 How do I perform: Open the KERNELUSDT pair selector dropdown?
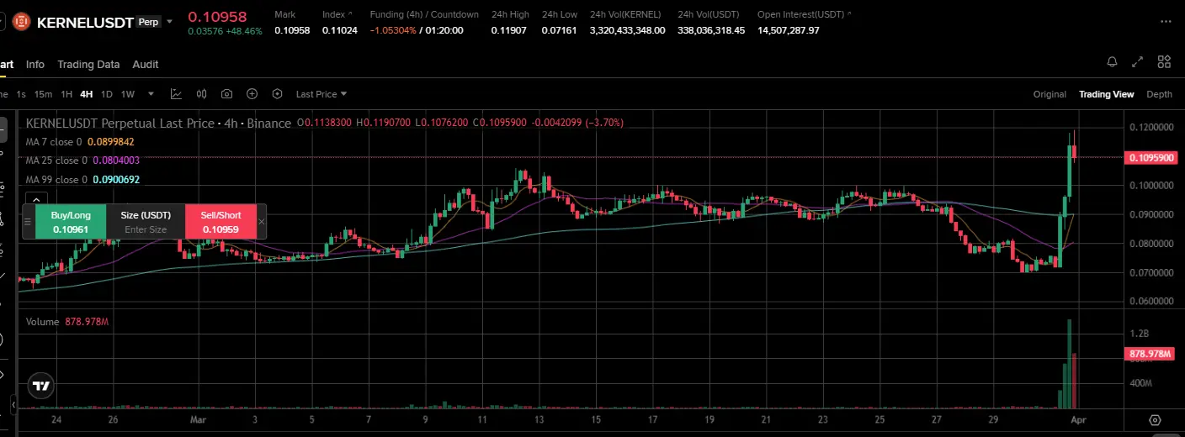[170, 22]
